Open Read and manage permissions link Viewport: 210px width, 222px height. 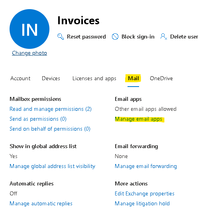(x=51, y=109)
